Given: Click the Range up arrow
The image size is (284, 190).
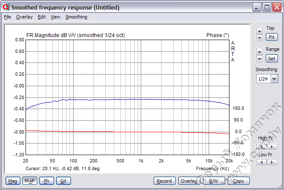Looking at the screenshot, I should click(259, 52).
